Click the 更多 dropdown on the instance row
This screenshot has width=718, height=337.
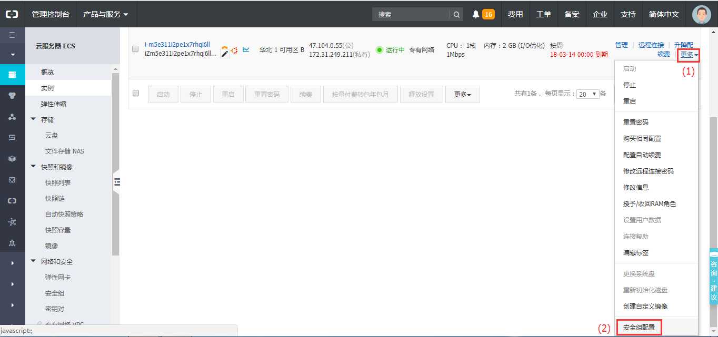[689, 54]
